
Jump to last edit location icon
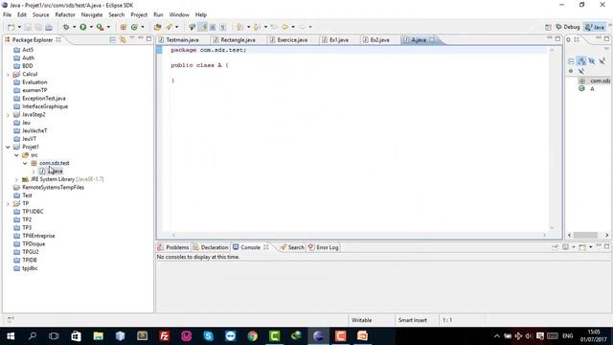coord(274,27)
